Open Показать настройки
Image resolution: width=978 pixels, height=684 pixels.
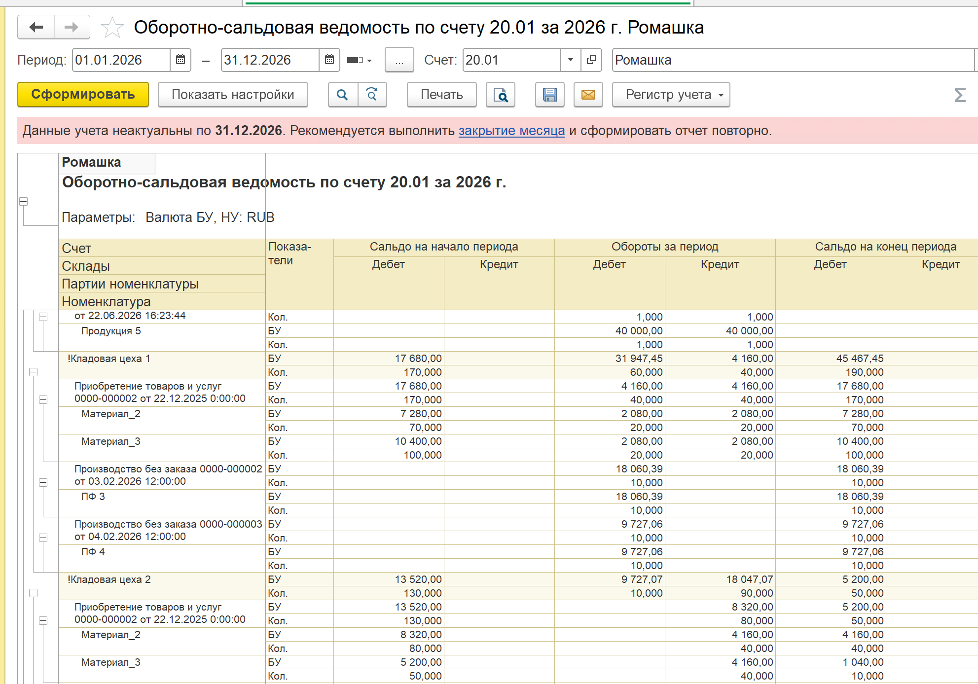233,95
